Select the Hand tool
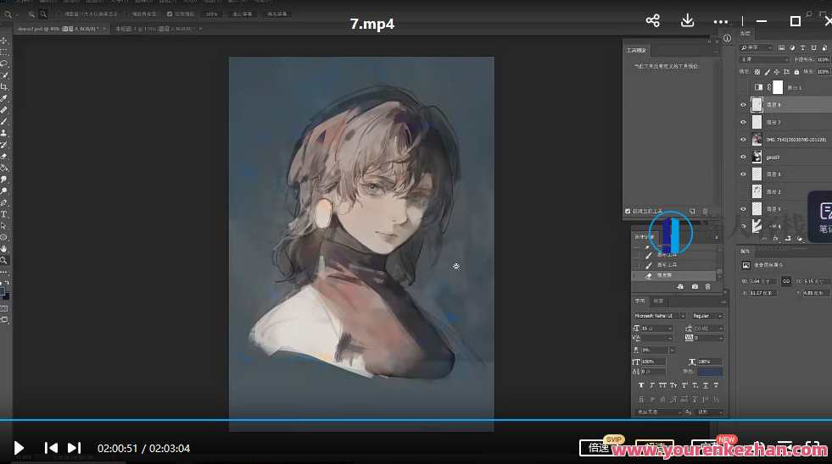The image size is (832, 464). point(4,249)
